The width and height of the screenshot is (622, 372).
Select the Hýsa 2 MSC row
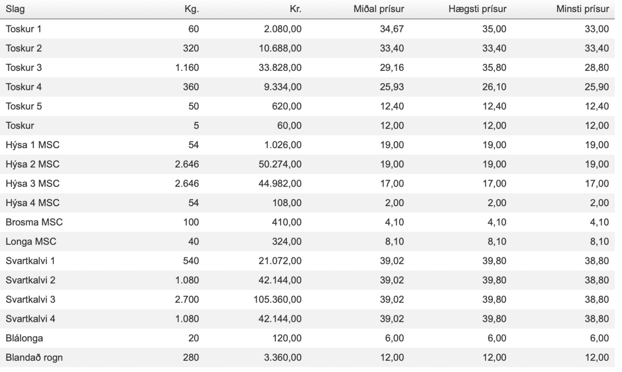tap(307, 164)
